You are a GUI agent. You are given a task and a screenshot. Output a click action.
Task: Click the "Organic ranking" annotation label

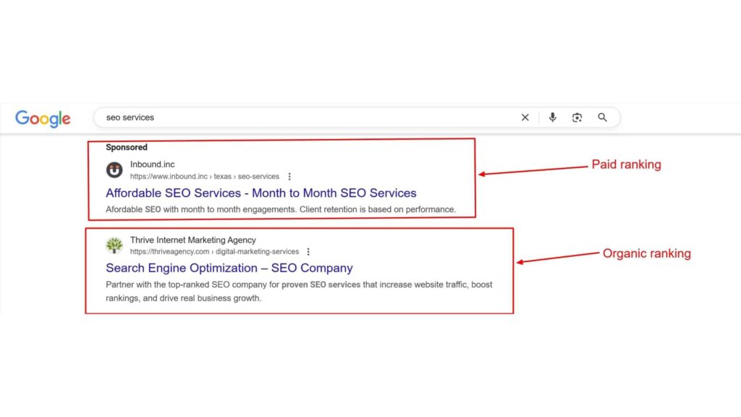646,253
